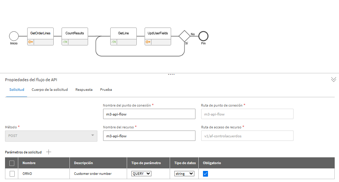Image resolution: width=339 pixels, height=182 pixels.
Task: Add a request parameter with plus icon
Action: [x=49, y=152]
